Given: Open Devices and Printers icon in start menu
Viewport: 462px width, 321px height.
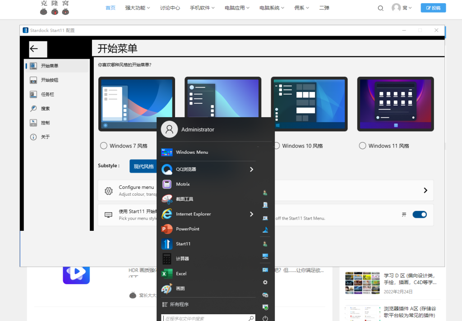Looking at the screenshot, I should tap(265, 295).
